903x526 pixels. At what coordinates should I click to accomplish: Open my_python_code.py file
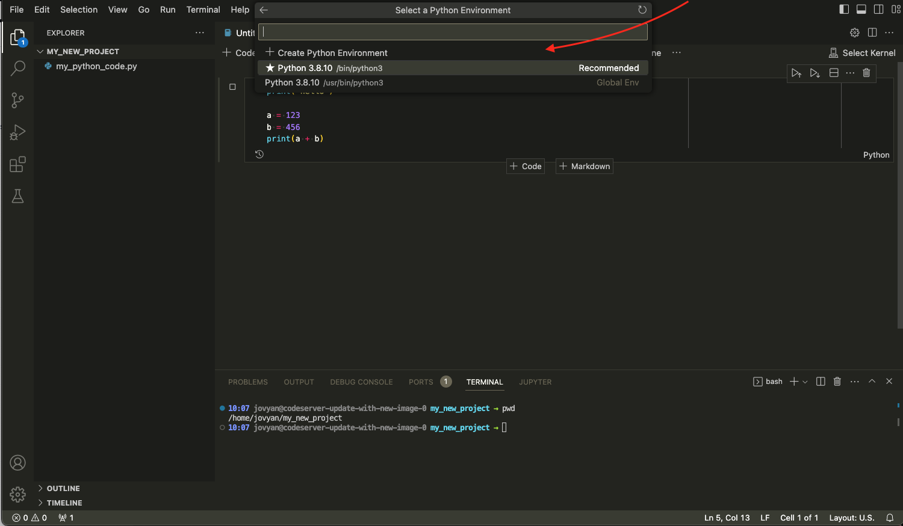tap(96, 66)
